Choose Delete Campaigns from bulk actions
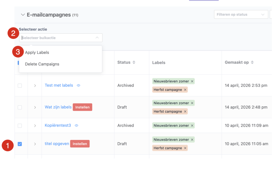 coord(42,64)
